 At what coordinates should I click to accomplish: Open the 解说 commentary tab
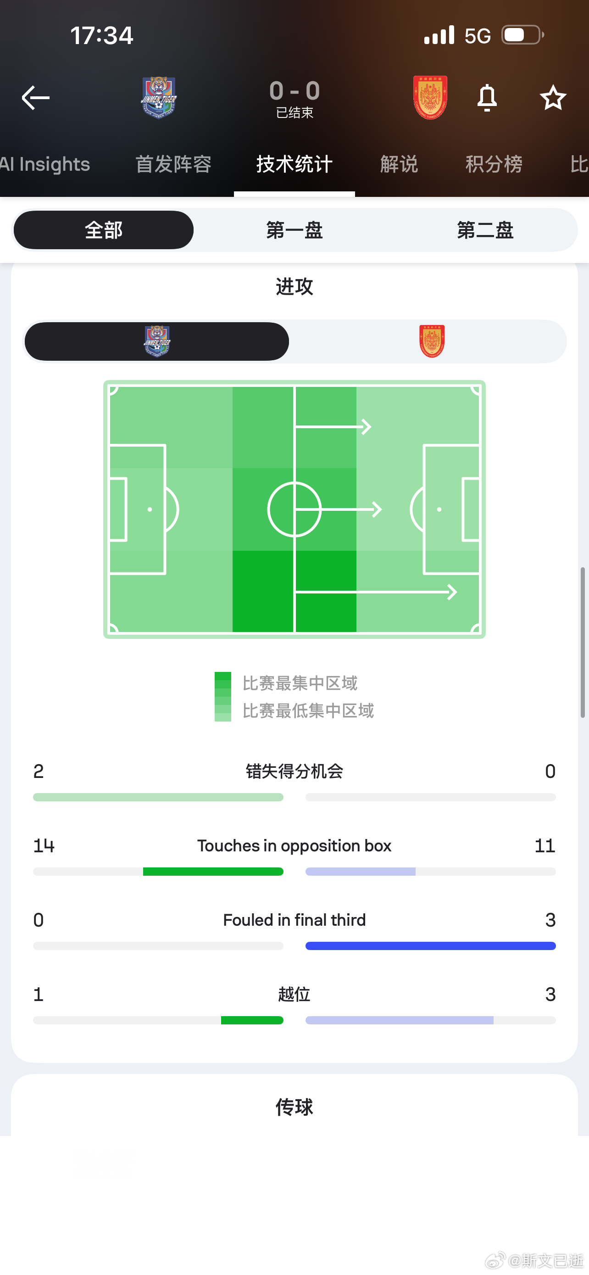399,164
